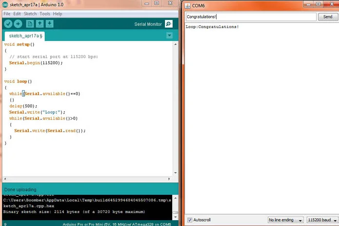Open the Help menu
This screenshot has height=226, width=339.
click(x=58, y=14)
